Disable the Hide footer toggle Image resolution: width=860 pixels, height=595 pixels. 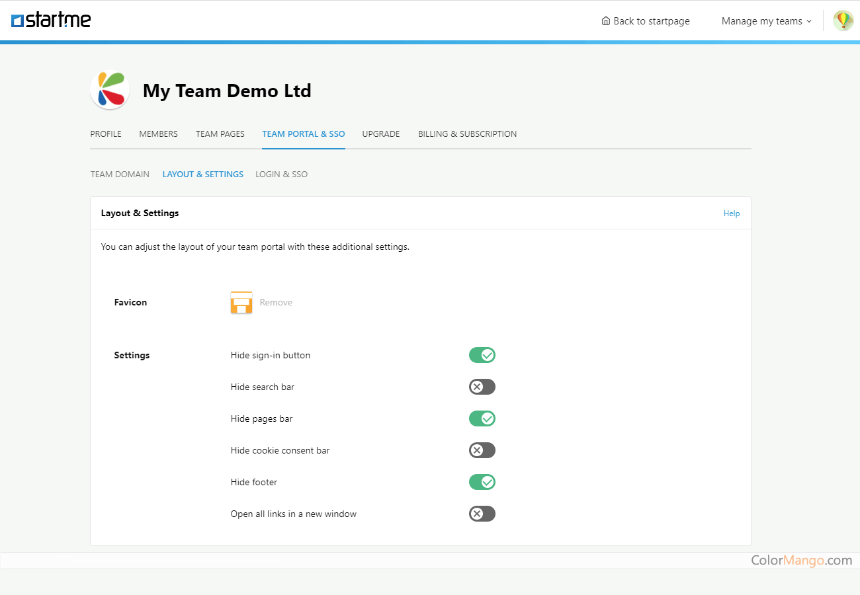tap(482, 482)
